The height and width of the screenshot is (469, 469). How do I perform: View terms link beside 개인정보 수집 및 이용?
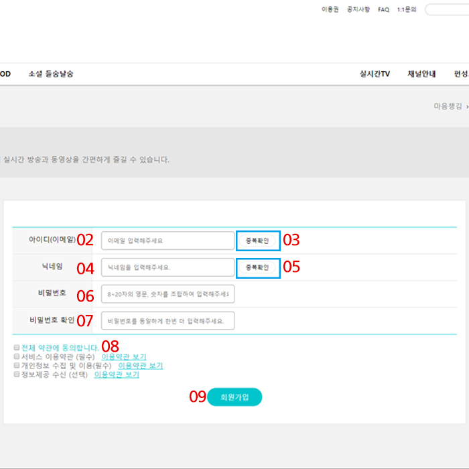pos(140,366)
